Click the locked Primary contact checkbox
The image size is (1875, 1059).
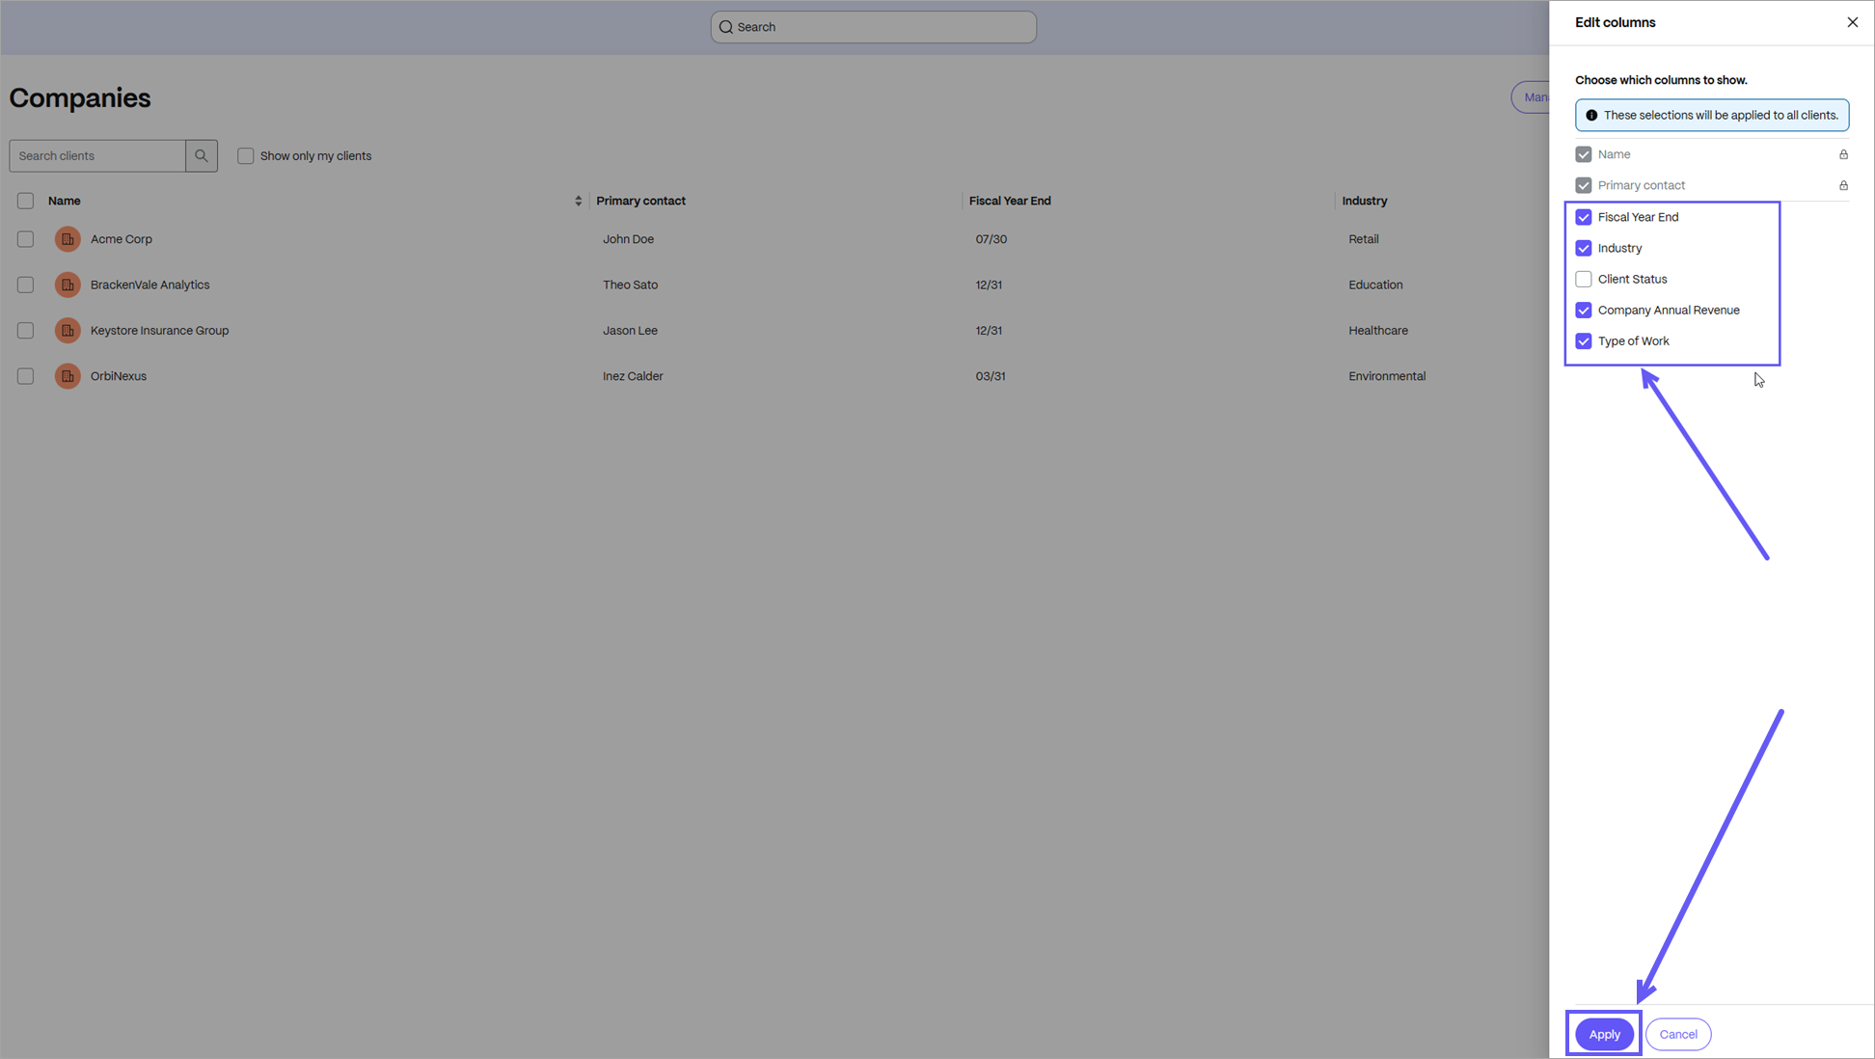1584,185
